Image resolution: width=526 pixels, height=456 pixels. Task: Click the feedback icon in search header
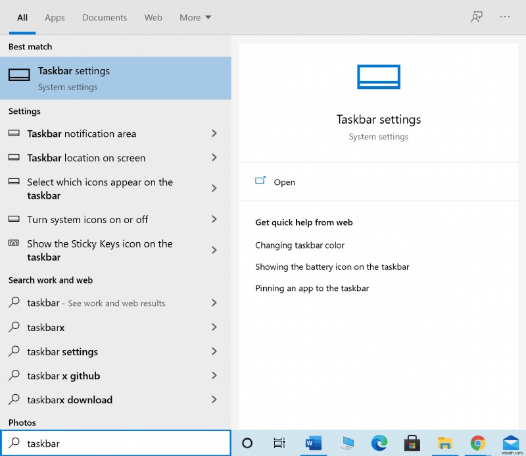click(477, 17)
